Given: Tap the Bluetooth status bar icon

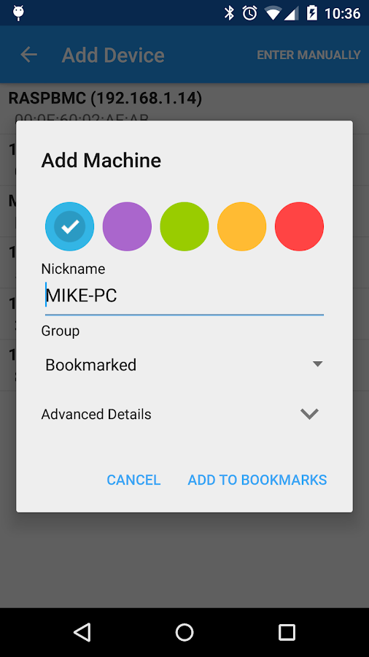Looking at the screenshot, I should 229,13.
